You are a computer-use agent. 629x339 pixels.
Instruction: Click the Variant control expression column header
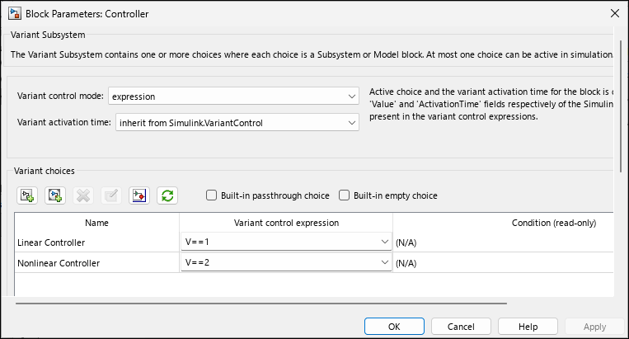coord(286,223)
